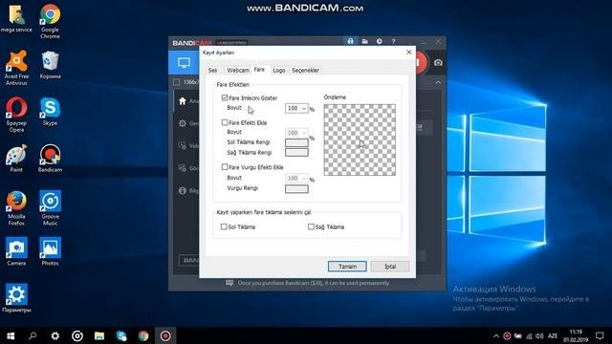Pick the Vurgu Rengi color swatch
This screenshot has height=344, width=612.
(x=296, y=189)
